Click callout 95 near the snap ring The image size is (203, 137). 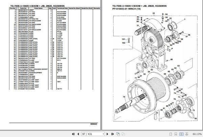[x=196, y=118]
